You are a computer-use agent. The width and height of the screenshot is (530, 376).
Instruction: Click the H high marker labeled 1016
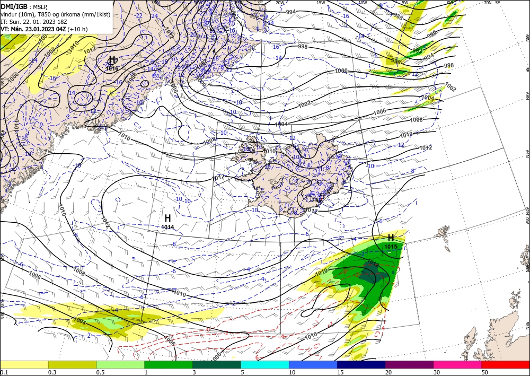point(112,60)
